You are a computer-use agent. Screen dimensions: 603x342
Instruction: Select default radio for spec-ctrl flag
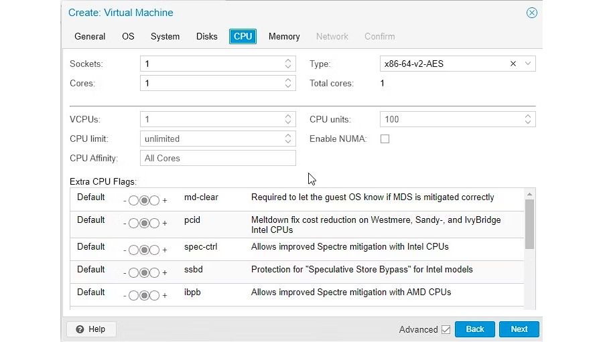[x=144, y=250]
